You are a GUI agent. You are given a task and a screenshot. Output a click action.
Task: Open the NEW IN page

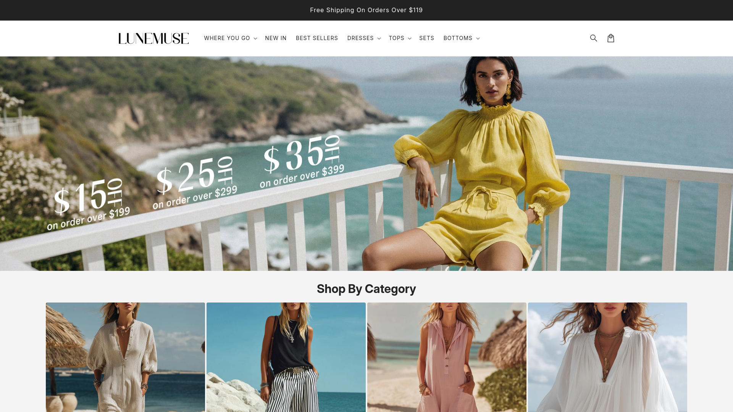276,38
